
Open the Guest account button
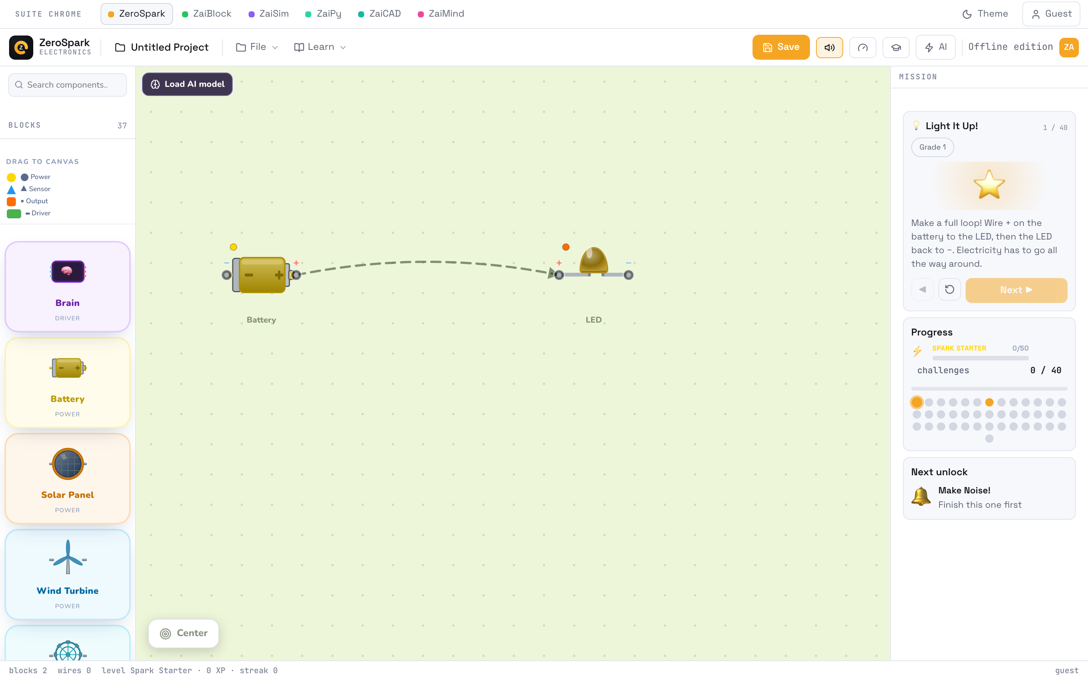point(1051,14)
